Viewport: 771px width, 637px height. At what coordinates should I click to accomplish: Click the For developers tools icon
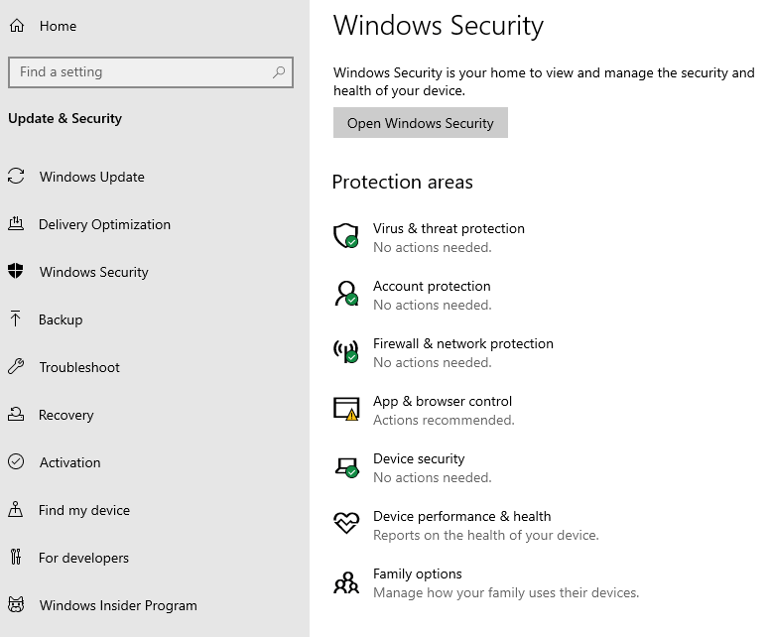coord(16,557)
